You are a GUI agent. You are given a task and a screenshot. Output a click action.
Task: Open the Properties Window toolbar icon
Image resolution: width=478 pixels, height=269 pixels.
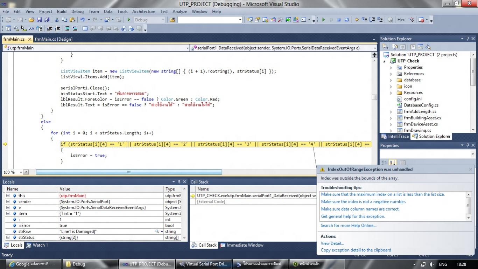tap(257, 20)
